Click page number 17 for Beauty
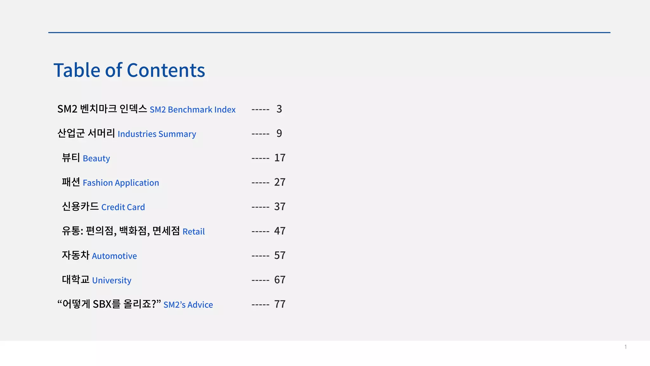The image size is (650, 366). [x=280, y=158]
